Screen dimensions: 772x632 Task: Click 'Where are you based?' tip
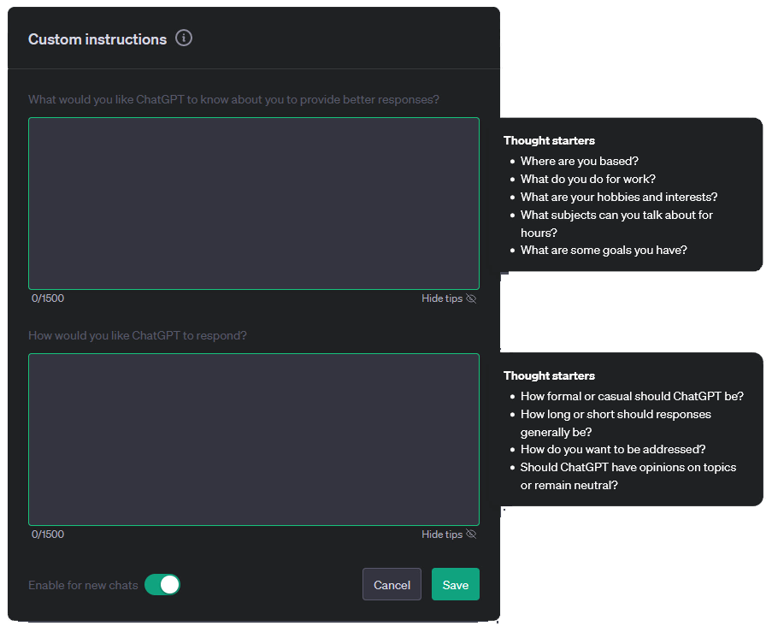point(580,161)
